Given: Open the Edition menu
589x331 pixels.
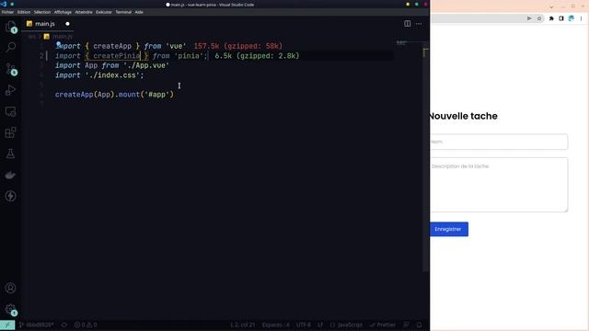Looking at the screenshot, I should [24, 12].
